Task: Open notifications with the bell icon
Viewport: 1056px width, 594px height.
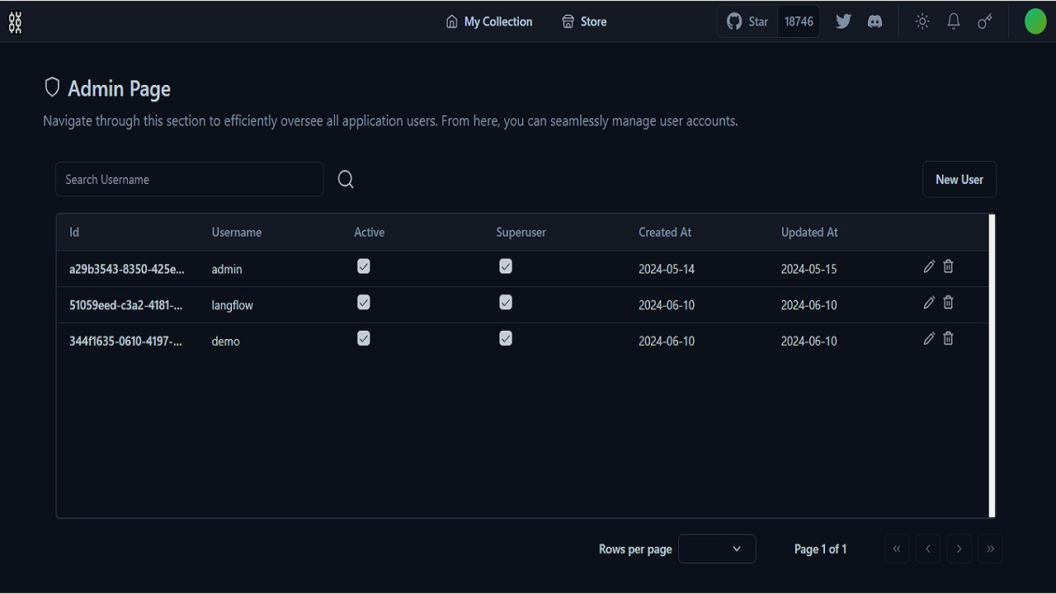Action: click(x=953, y=21)
